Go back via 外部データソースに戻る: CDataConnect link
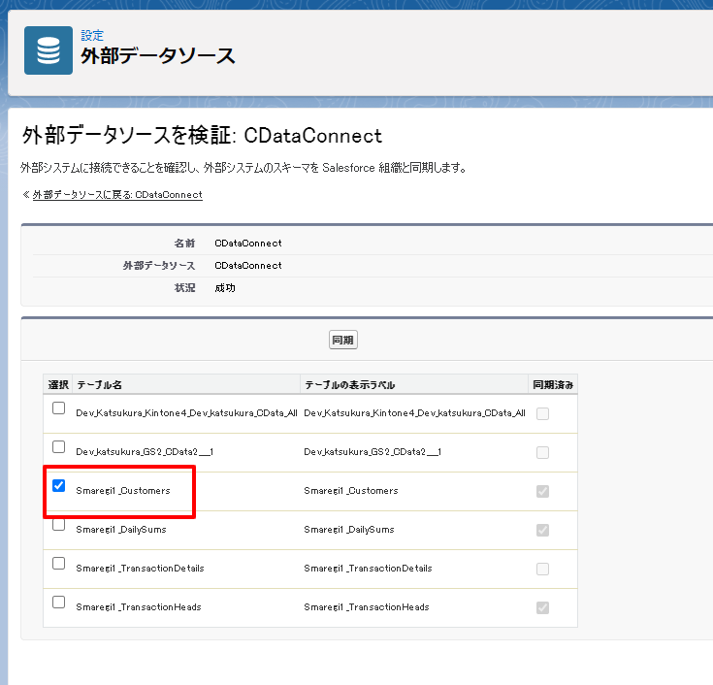The width and height of the screenshot is (713, 685). pyautogui.click(x=117, y=195)
